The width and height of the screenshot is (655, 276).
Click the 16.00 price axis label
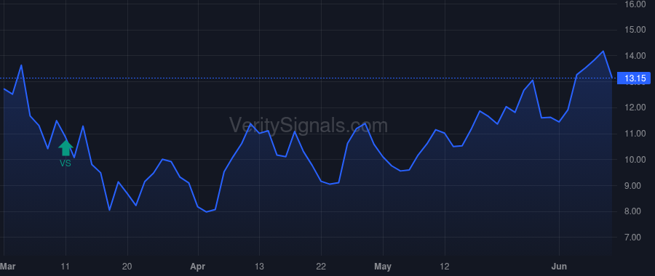point(635,4)
